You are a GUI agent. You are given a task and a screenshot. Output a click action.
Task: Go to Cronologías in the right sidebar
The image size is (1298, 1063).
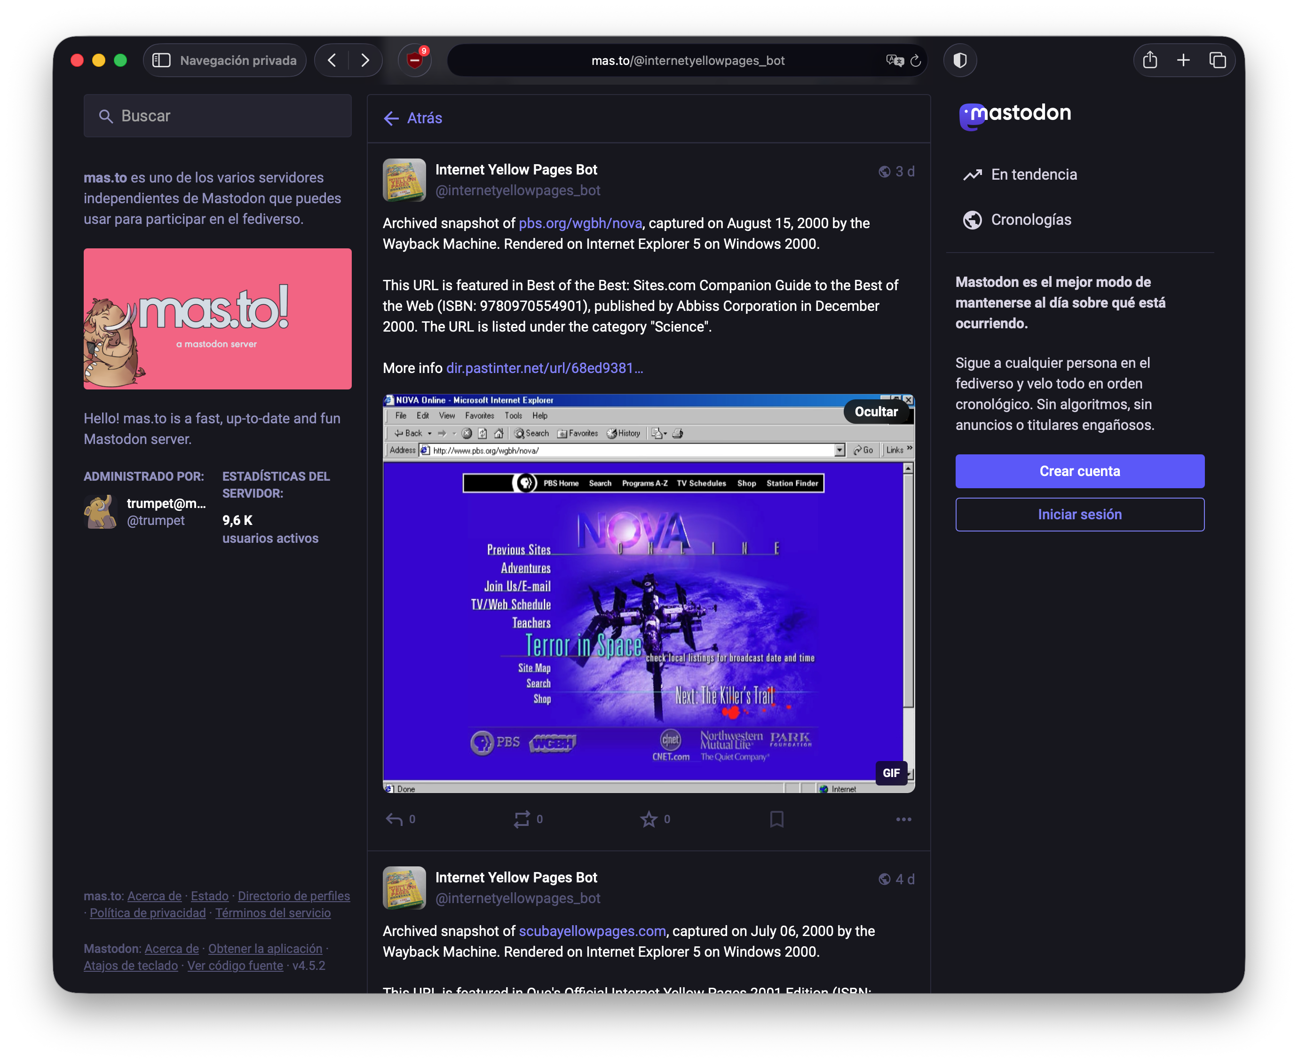coord(1030,220)
